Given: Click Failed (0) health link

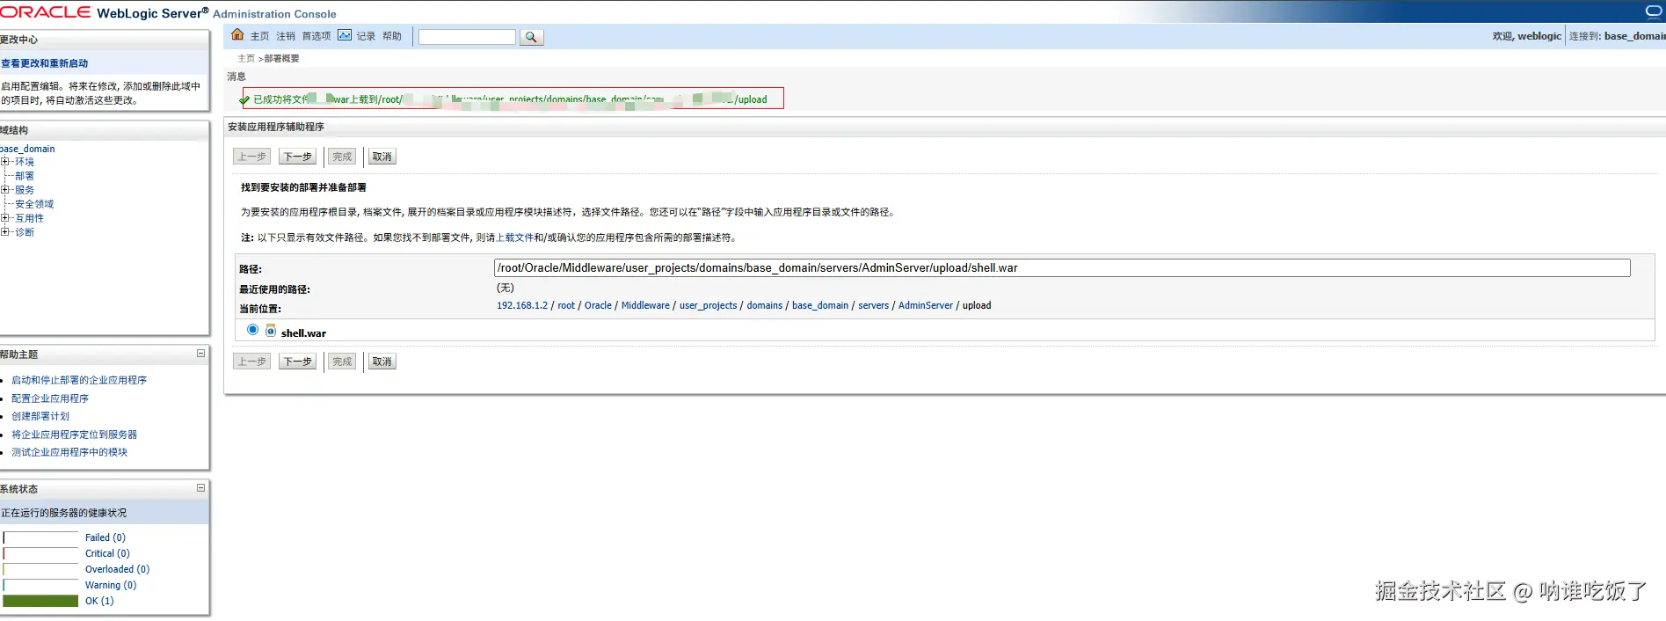Looking at the screenshot, I should tap(105, 537).
